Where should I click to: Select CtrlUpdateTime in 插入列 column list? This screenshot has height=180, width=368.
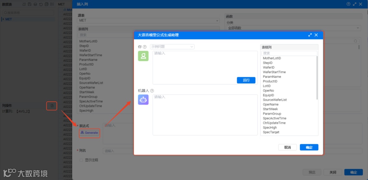click(x=91, y=106)
